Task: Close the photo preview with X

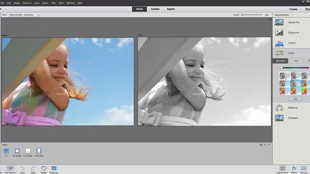Action: pyautogui.click(x=270, y=19)
